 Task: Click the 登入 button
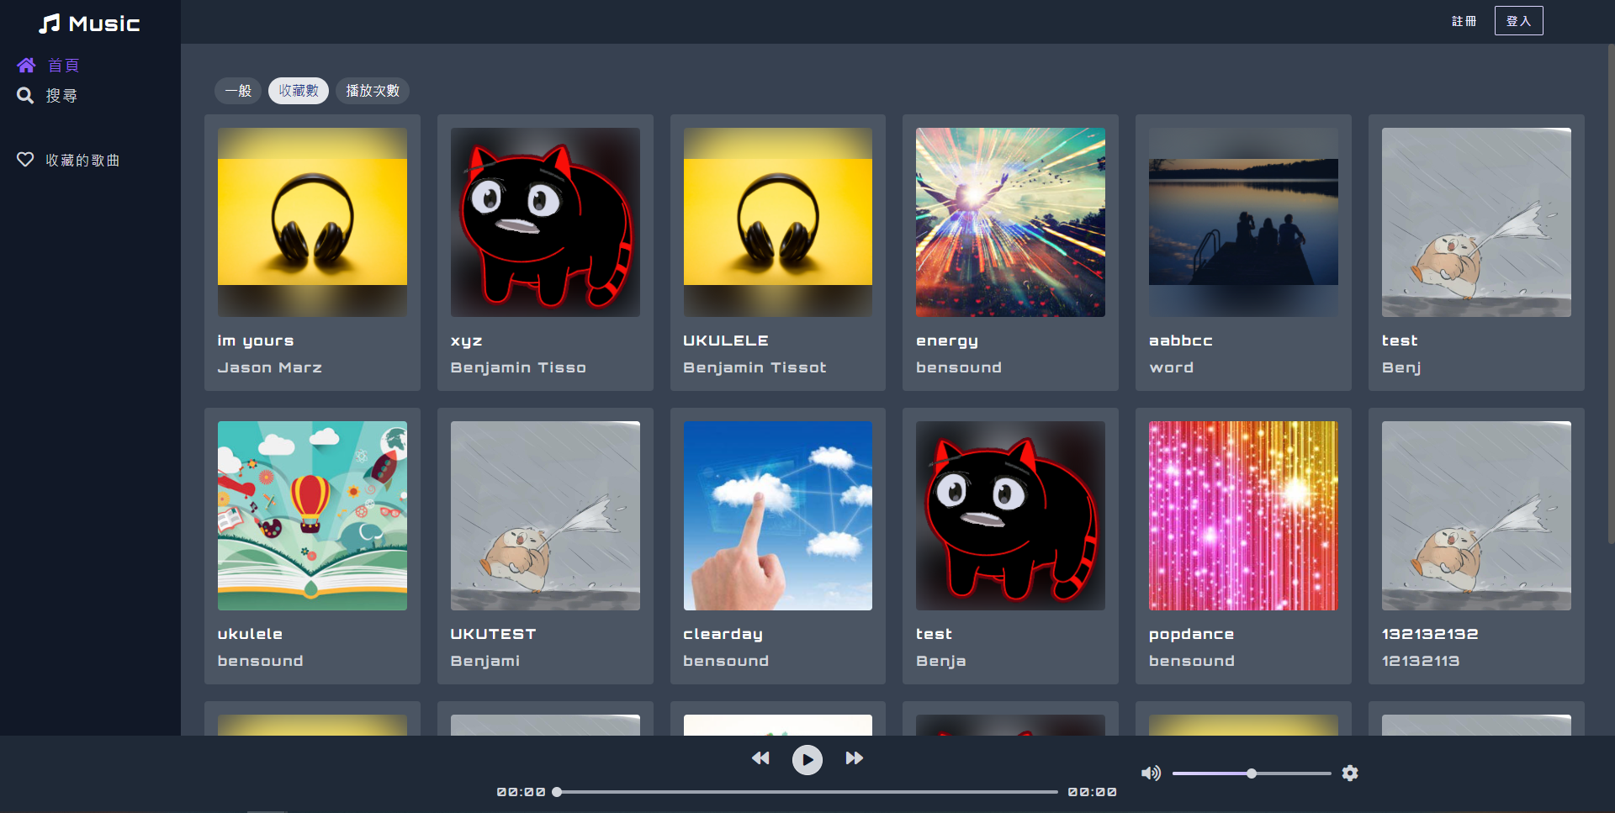click(1518, 21)
